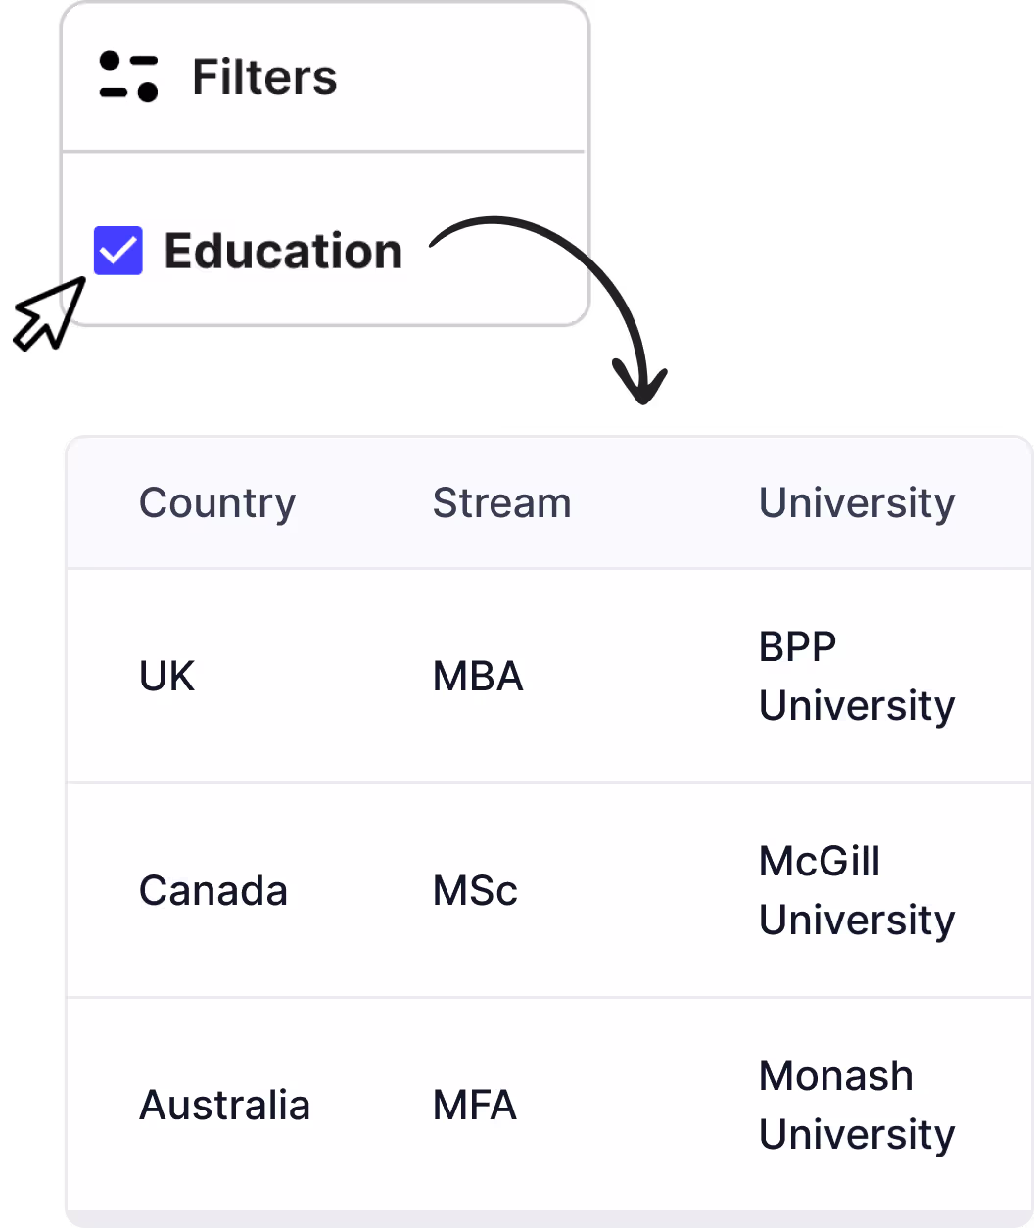Click the Filters heading text
Image resolution: width=1034 pixels, height=1228 pixels.
click(264, 76)
